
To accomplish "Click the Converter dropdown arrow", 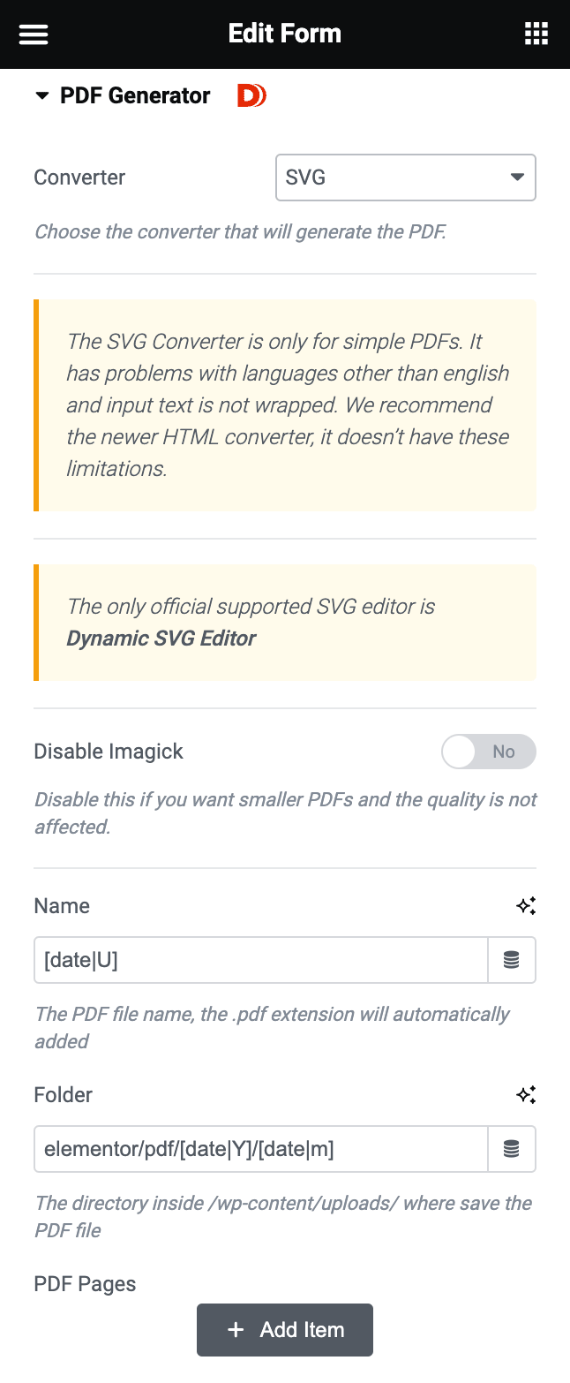I will [517, 178].
